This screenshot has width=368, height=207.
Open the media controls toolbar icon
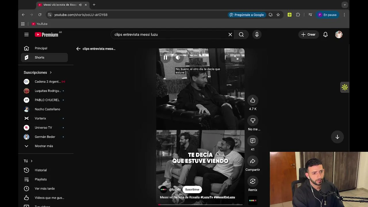click(x=310, y=15)
